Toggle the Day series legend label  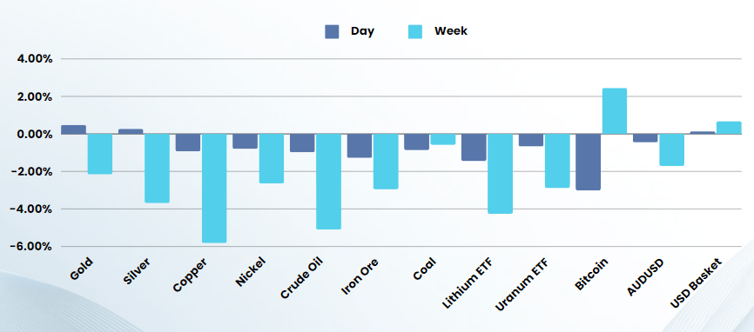(x=362, y=31)
